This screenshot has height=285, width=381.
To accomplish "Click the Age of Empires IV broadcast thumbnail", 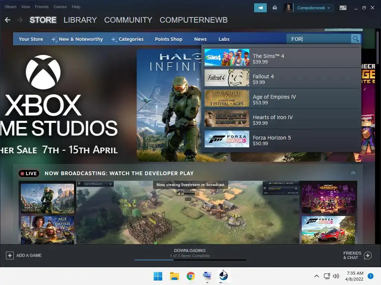I will (47, 230).
